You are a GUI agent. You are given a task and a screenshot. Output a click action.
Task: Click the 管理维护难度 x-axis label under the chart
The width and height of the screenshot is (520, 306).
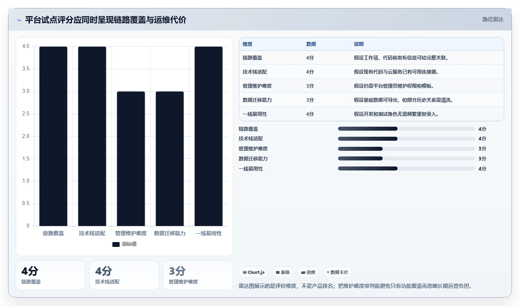pyautogui.click(x=131, y=233)
